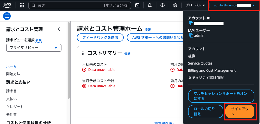This screenshot has width=260, height=124.
Task: Open 開始方法 in the sidebar
Action: (13, 74)
